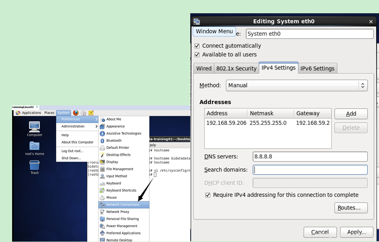This screenshot has width=379, height=242.
Task: Choose Help in the System menu
Action: point(77,135)
